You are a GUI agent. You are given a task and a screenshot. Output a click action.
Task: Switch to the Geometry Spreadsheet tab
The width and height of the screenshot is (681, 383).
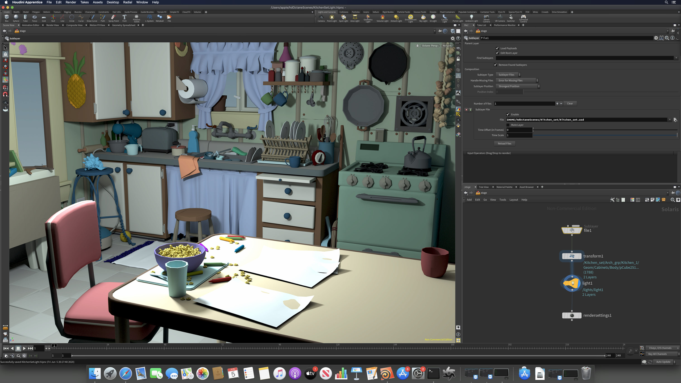(x=124, y=25)
